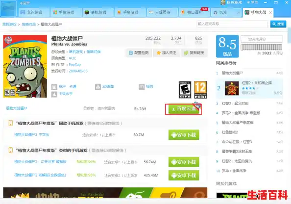Open rank 7 命令与征服:红警3

(x=237, y=142)
